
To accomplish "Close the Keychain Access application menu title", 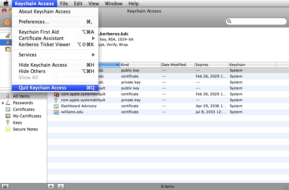I will pos(34,4).
